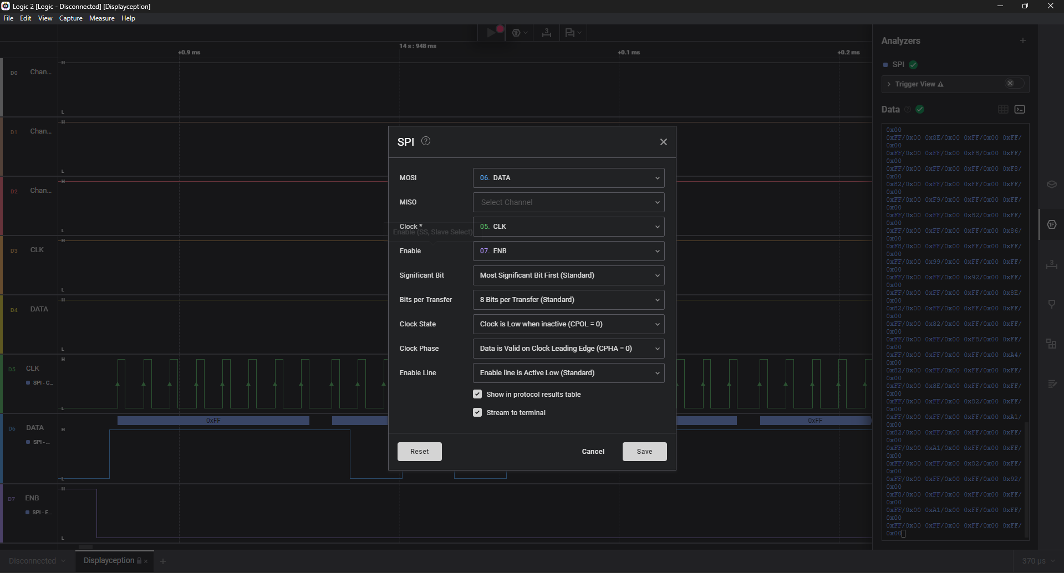Uncheck Show in protocol results table
The width and height of the screenshot is (1064, 573).
click(477, 394)
